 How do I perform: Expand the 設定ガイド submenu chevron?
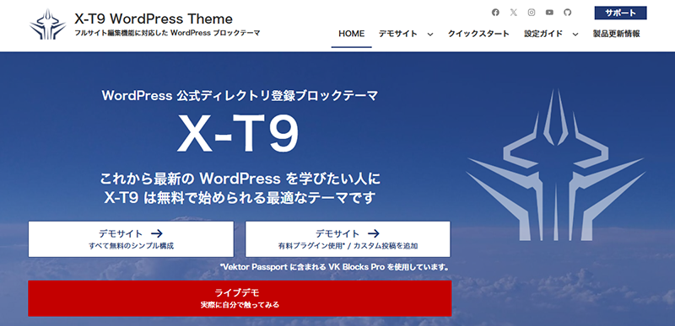[575, 35]
